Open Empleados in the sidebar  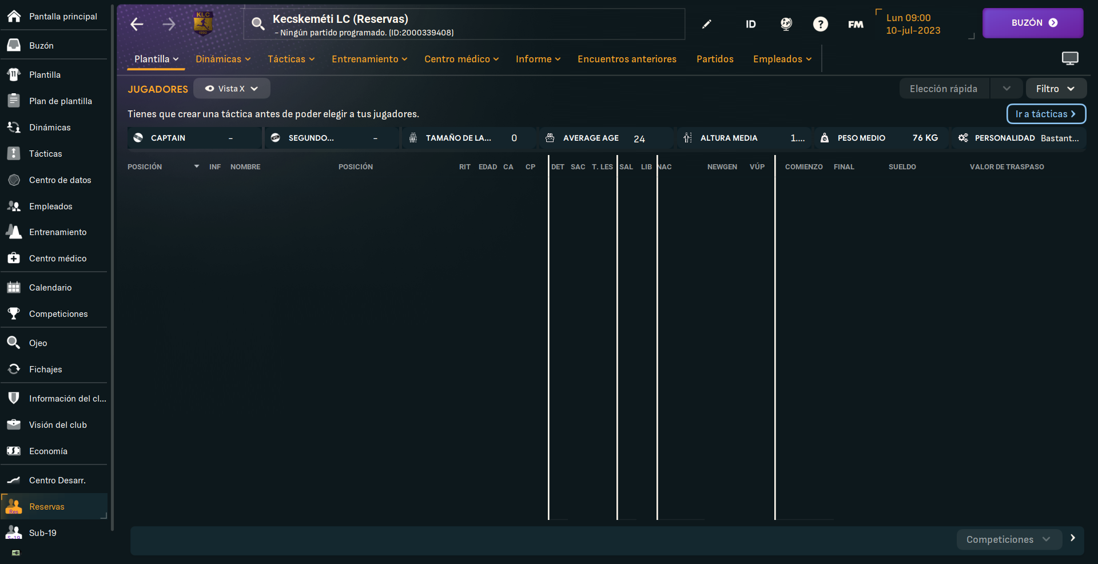pos(54,206)
